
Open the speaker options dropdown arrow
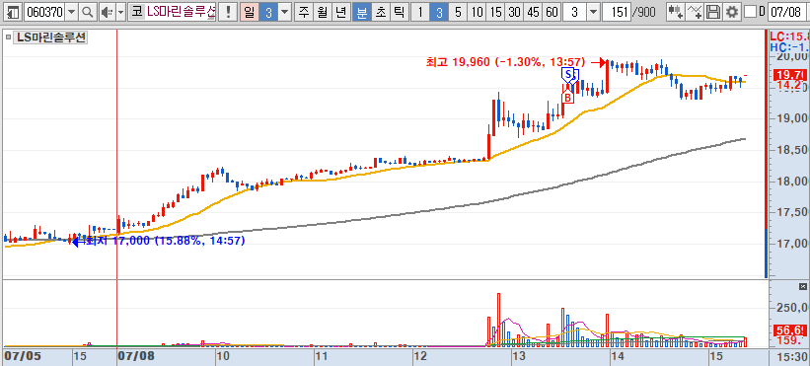pyautogui.click(x=120, y=12)
